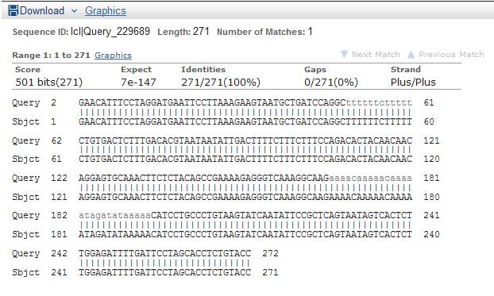Click the Range 1: 1 to 271 label
The width and height of the screenshot is (494, 296).
51,55
